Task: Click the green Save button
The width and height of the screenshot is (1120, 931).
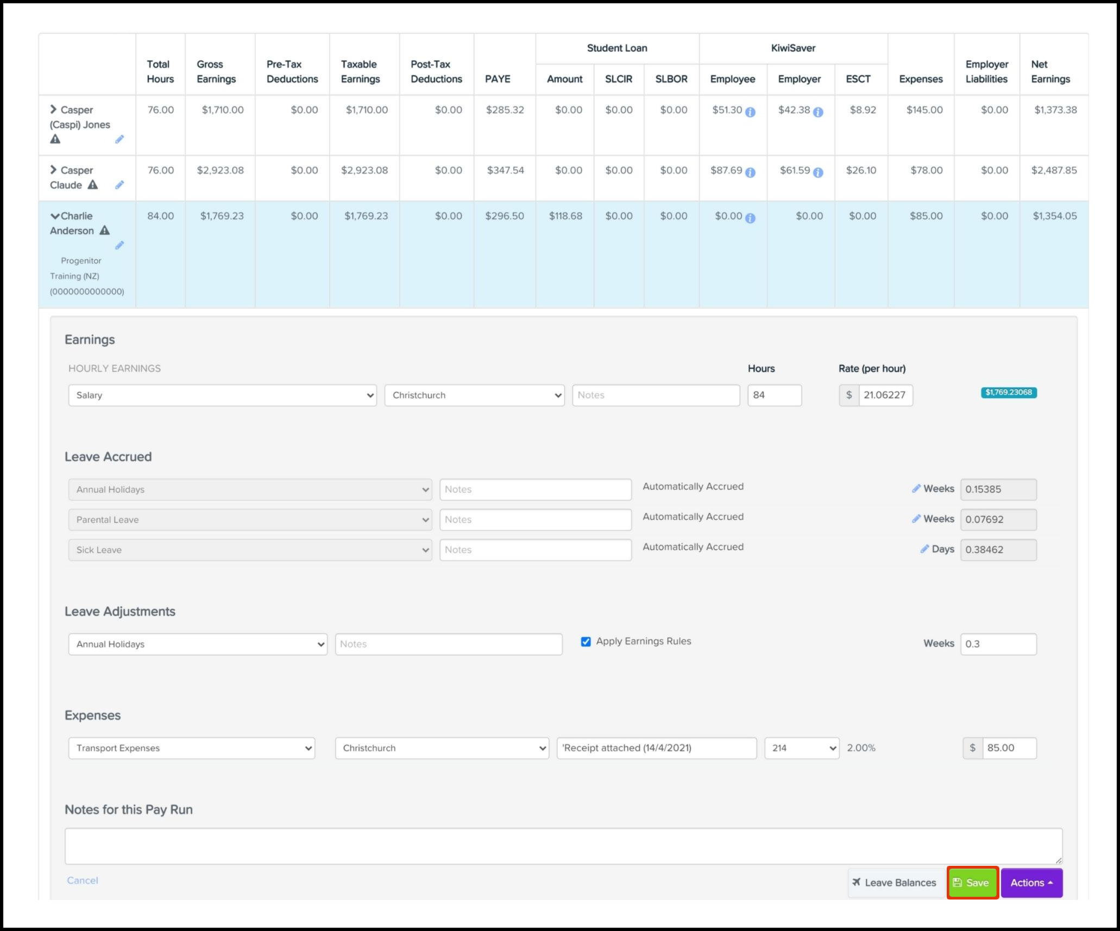Action: [972, 883]
